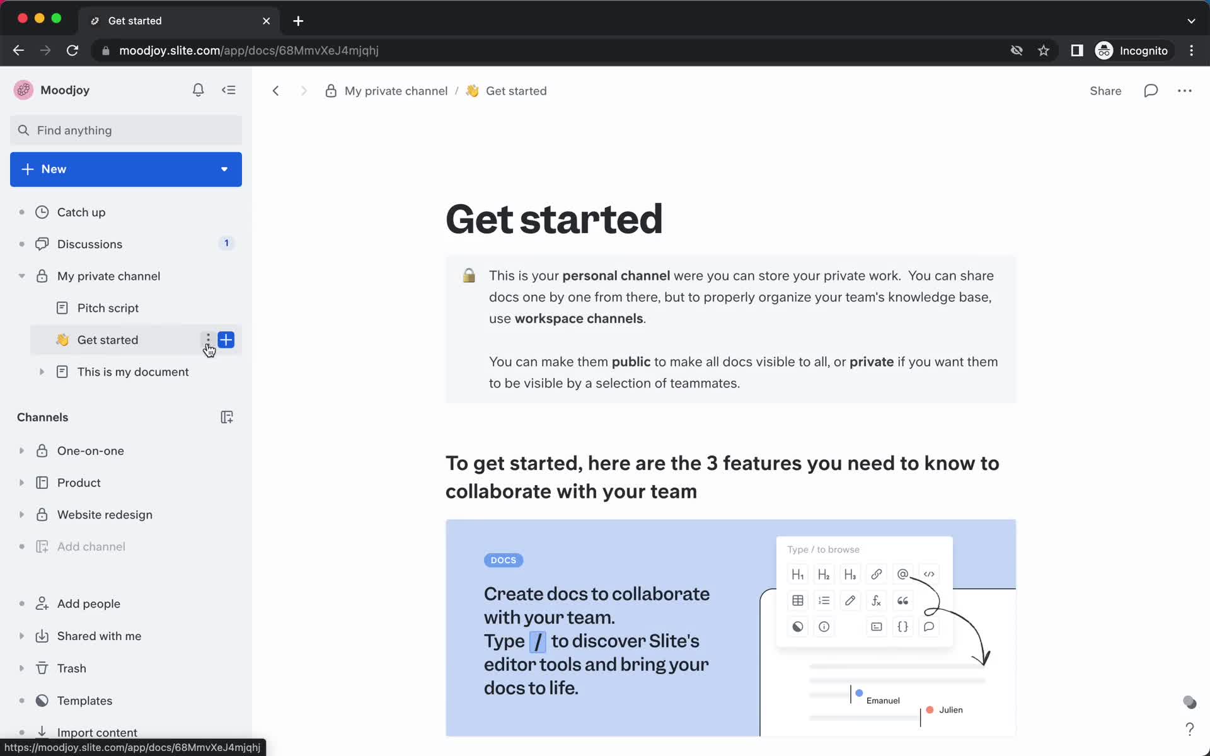This screenshot has height=756, width=1210.
Task: Open the Templates section
Action: click(x=84, y=699)
